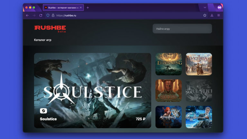Image resolution: width=247 pixels, height=139 pixels.
Task: Click the padlock site security icon
Action: (x=53, y=15)
